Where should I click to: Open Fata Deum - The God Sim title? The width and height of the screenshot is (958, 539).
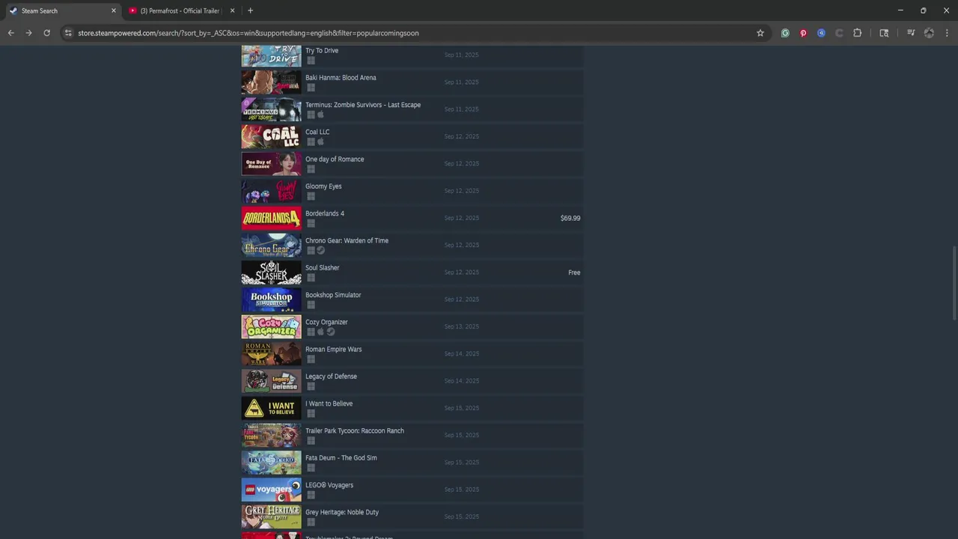point(341,458)
